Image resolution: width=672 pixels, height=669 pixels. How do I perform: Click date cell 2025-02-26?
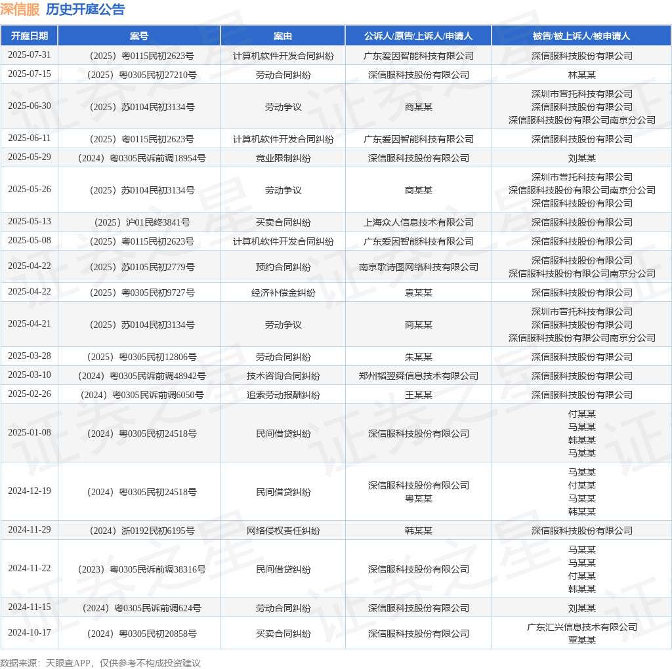29,394
